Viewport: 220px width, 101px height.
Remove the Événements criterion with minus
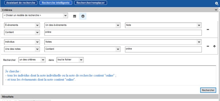pos(208,29)
